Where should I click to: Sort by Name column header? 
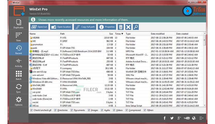pos(44,34)
